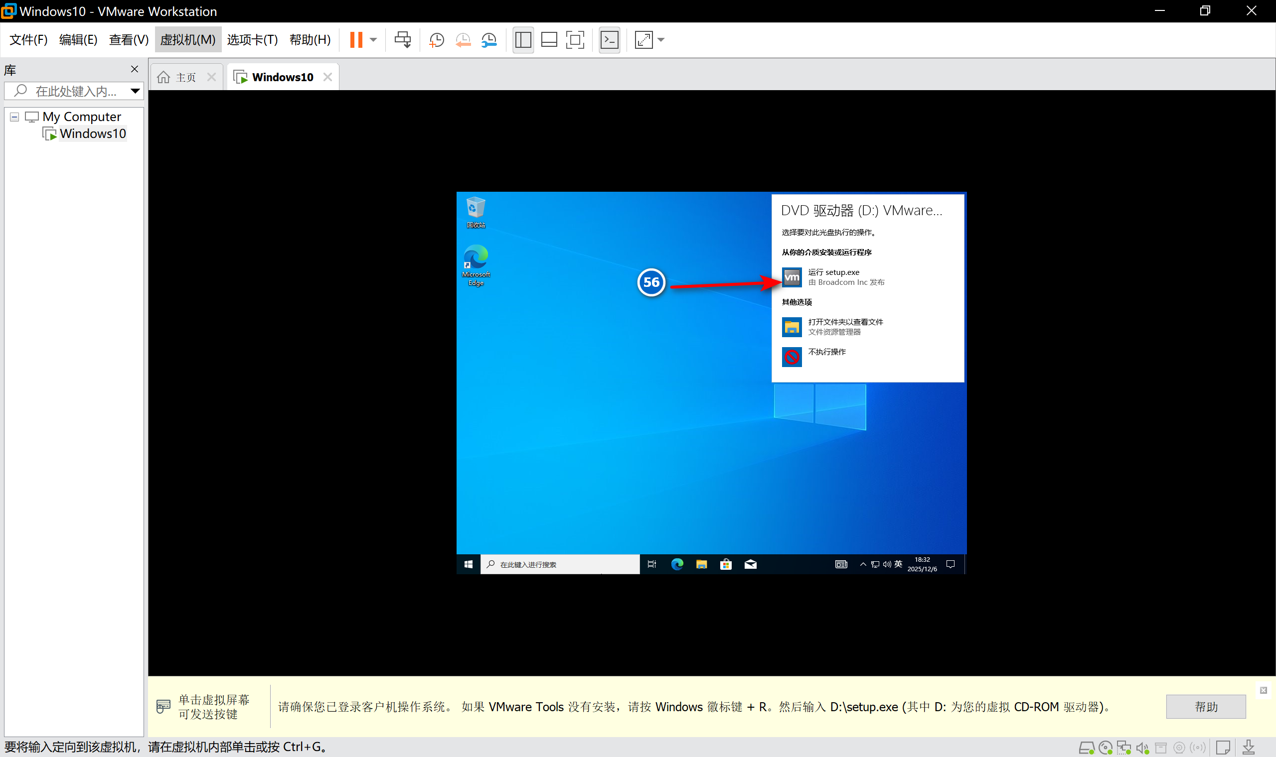Open console view terminal icon
This screenshot has width=1276, height=757.
click(609, 40)
